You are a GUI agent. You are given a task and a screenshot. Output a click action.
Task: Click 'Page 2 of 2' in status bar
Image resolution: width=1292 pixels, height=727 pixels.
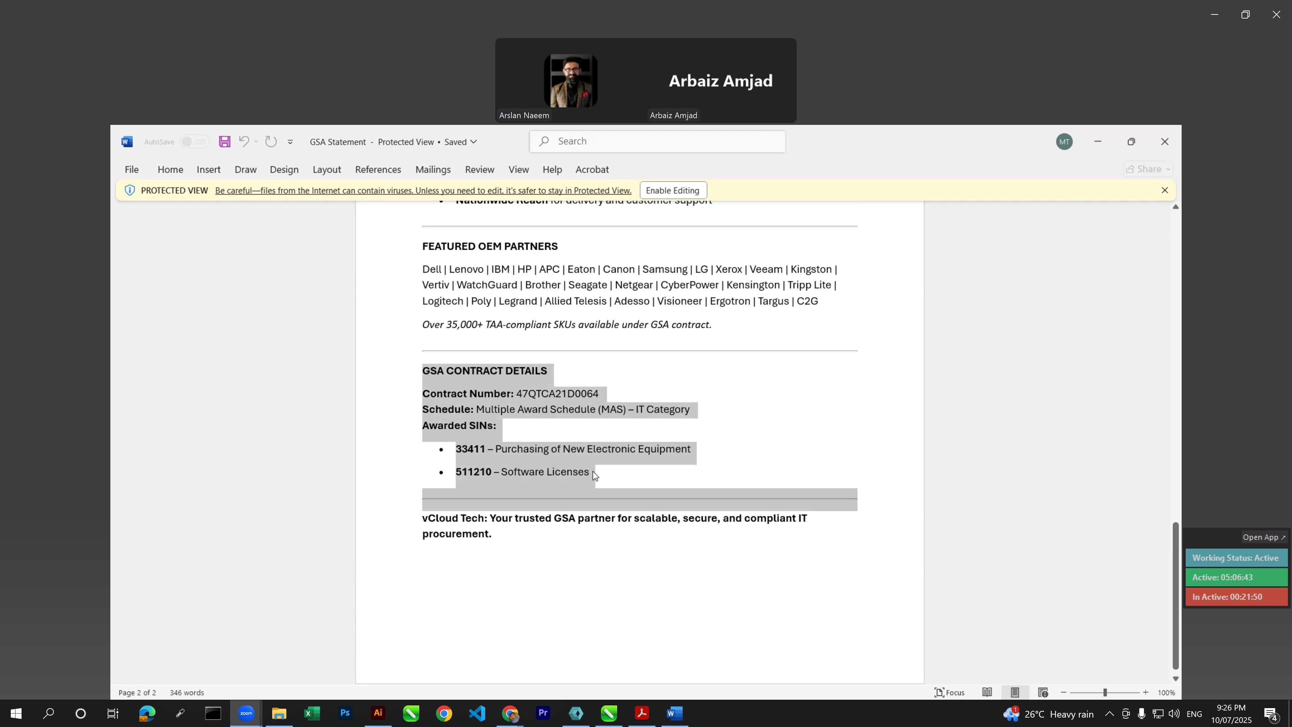pyautogui.click(x=137, y=693)
